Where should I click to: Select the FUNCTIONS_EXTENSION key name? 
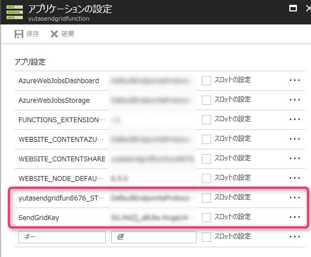pyautogui.click(x=62, y=120)
